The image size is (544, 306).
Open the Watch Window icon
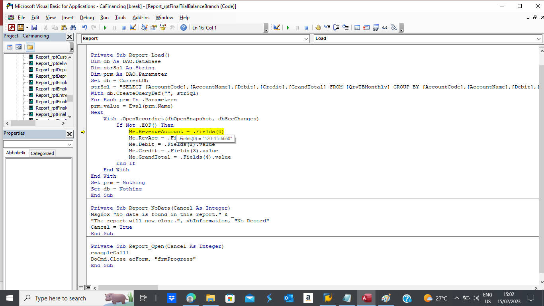point(375,27)
